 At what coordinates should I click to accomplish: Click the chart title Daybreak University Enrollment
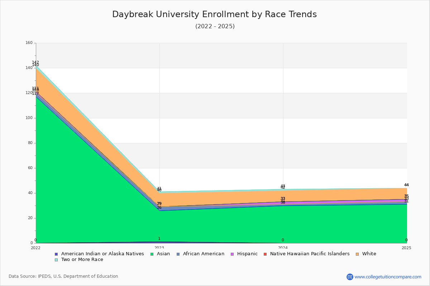tap(214, 14)
